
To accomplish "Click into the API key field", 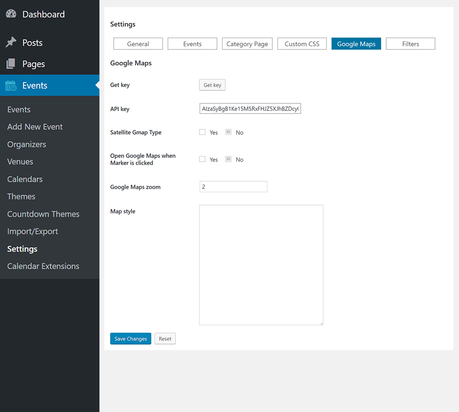I will [x=250, y=109].
